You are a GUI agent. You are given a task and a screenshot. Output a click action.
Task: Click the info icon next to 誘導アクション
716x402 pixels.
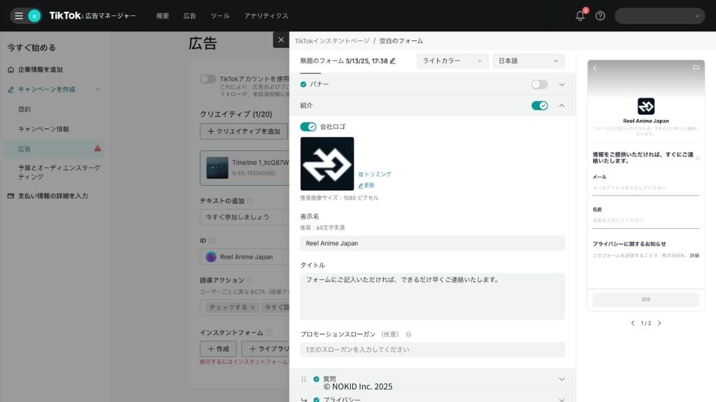click(250, 281)
